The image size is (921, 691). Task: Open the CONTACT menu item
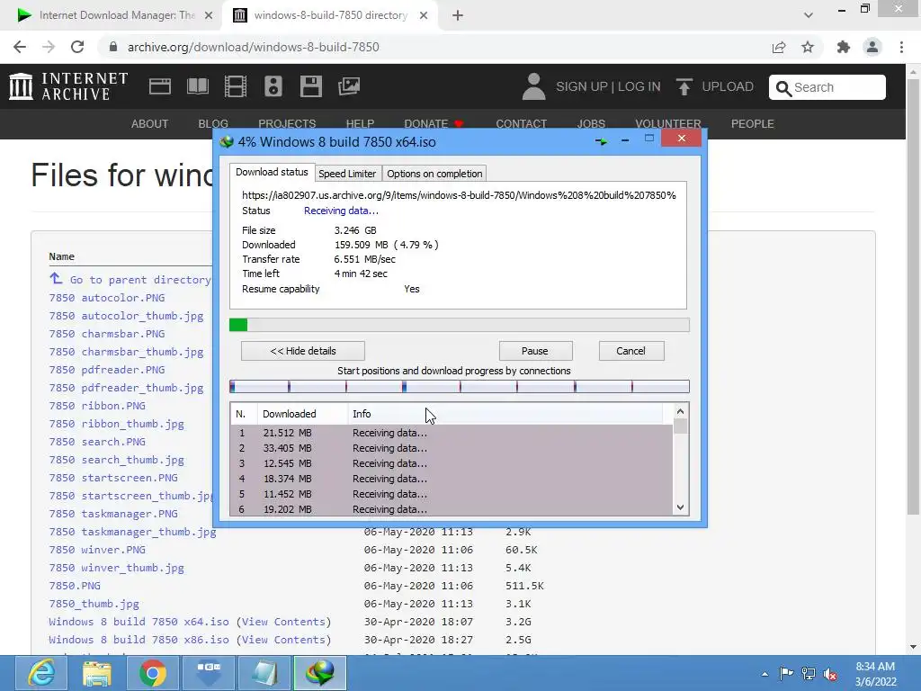[x=522, y=124]
